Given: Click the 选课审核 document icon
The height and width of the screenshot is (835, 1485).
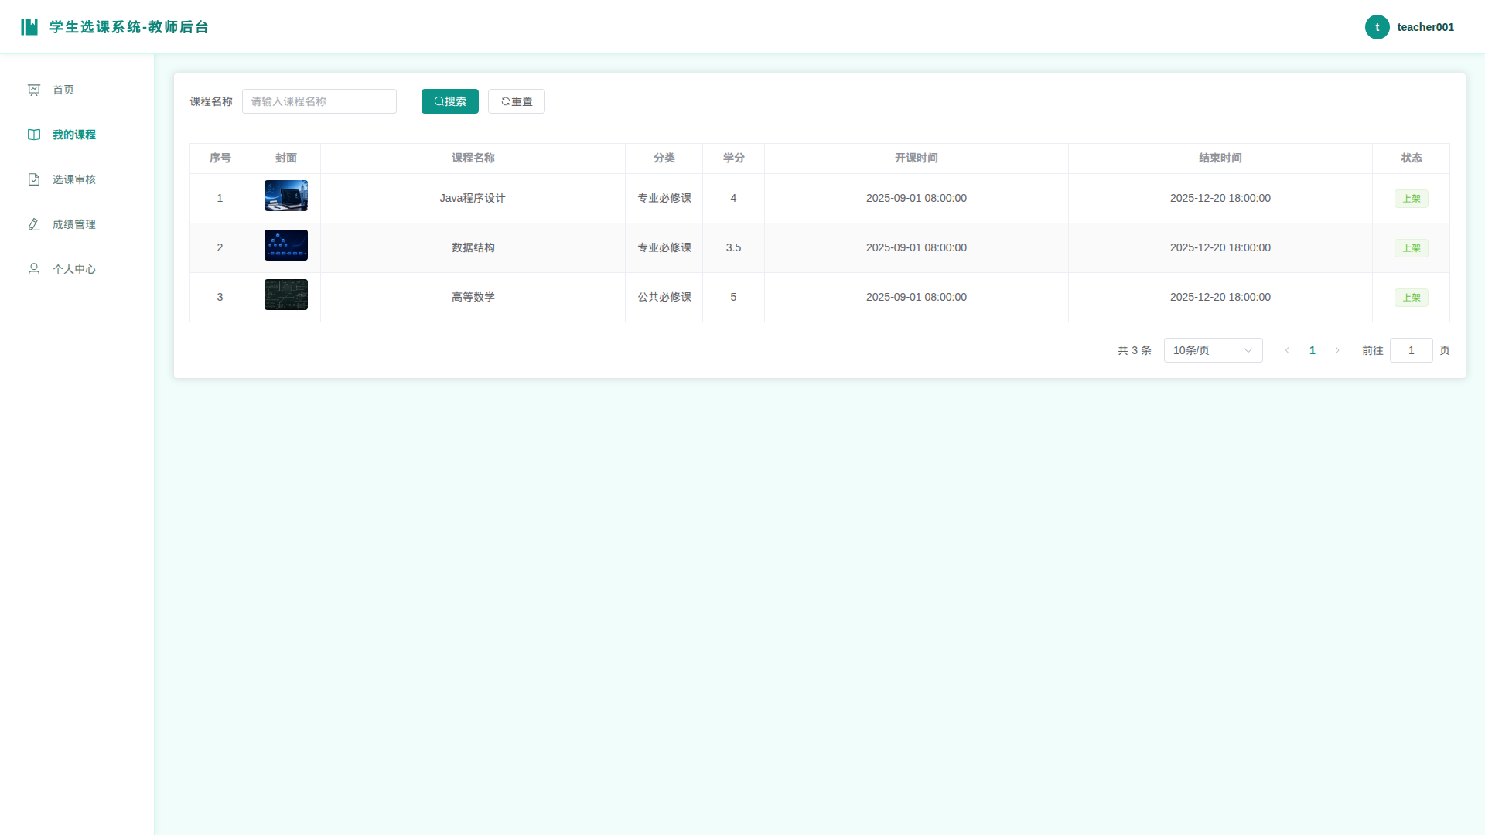Looking at the screenshot, I should 34,179.
